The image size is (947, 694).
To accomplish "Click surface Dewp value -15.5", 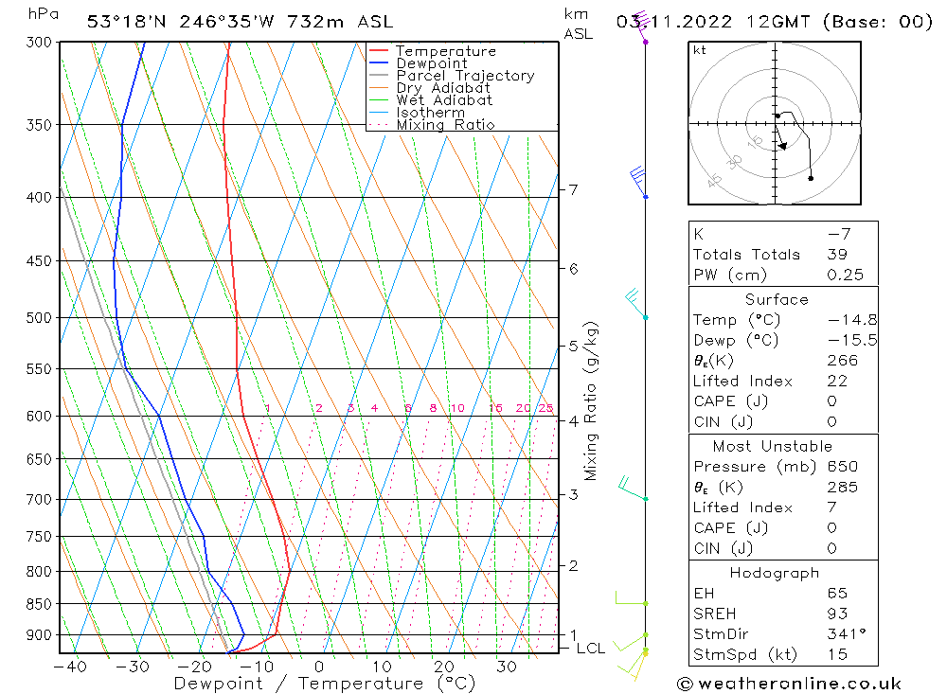I will 852,340.
